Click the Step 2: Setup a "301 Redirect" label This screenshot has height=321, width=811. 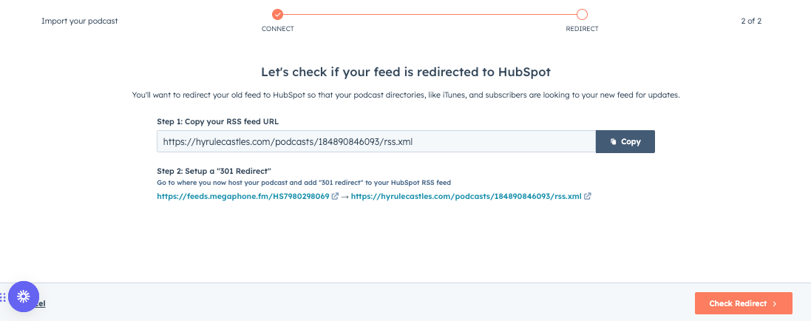214,170
